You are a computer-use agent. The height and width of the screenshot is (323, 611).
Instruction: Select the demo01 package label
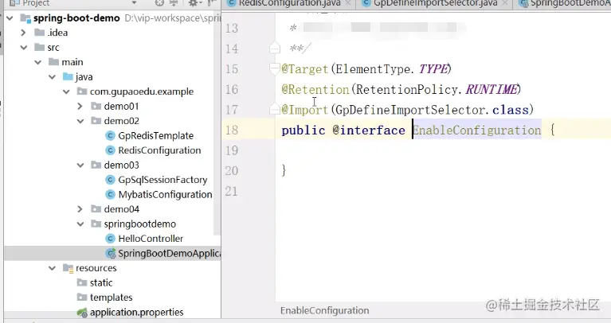click(121, 107)
